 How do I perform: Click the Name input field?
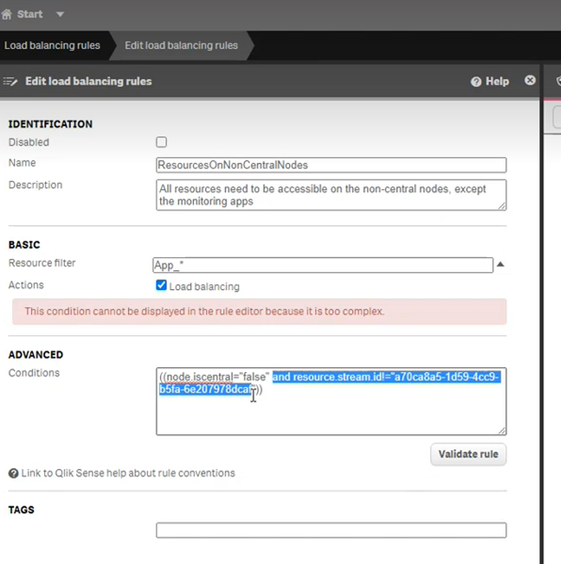click(331, 165)
